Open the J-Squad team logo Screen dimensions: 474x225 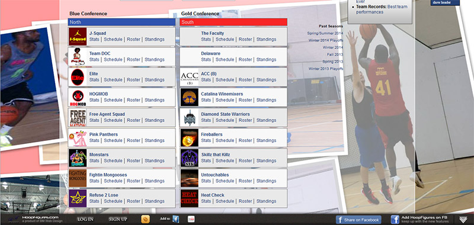[x=78, y=37]
